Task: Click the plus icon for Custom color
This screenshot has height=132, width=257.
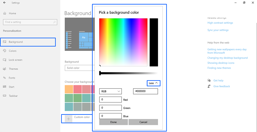Action: (68, 119)
